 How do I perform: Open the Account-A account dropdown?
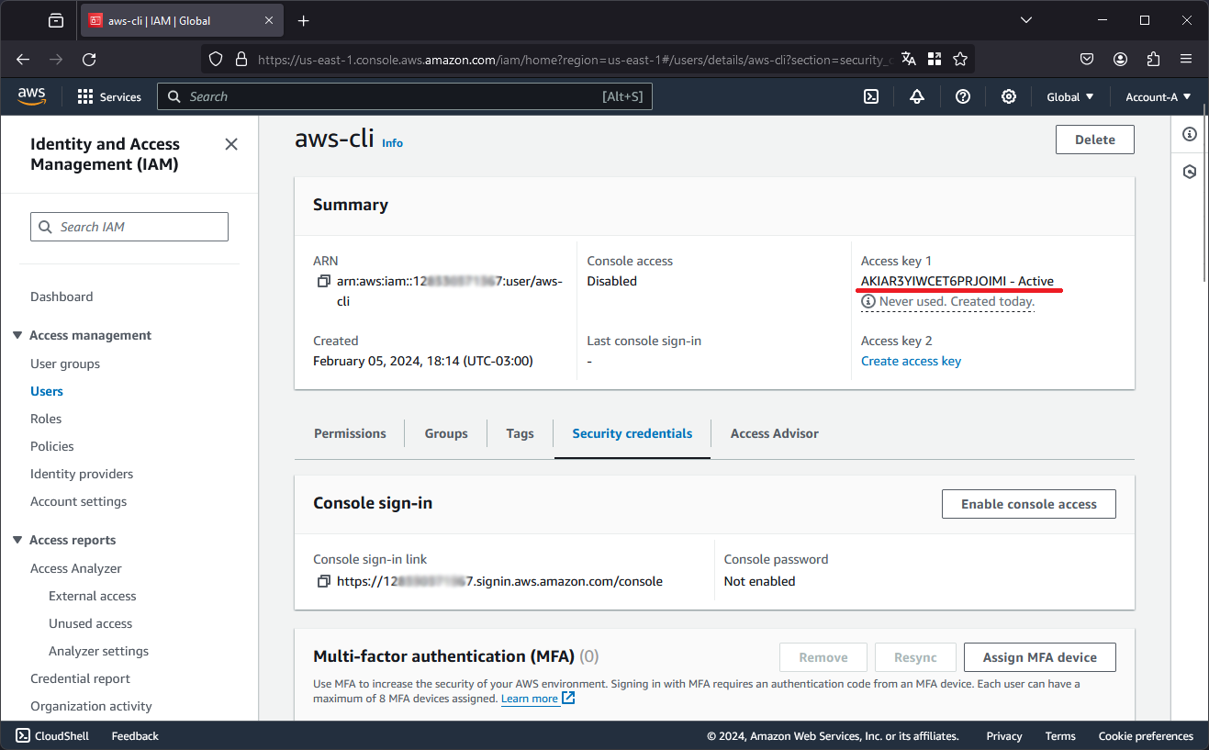(1159, 96)
